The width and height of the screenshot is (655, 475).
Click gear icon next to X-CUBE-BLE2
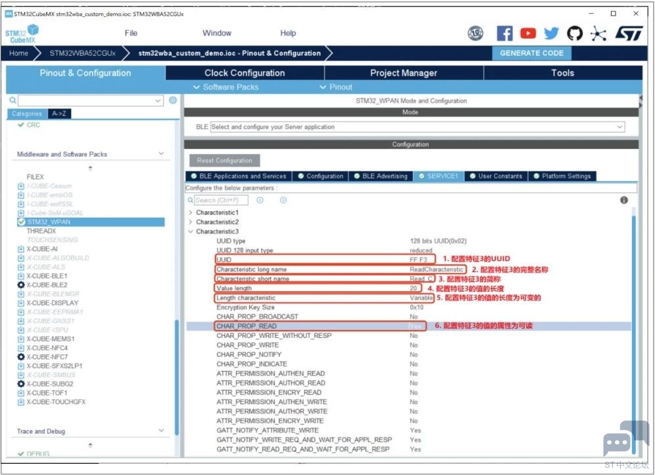[x=21, y=285]
